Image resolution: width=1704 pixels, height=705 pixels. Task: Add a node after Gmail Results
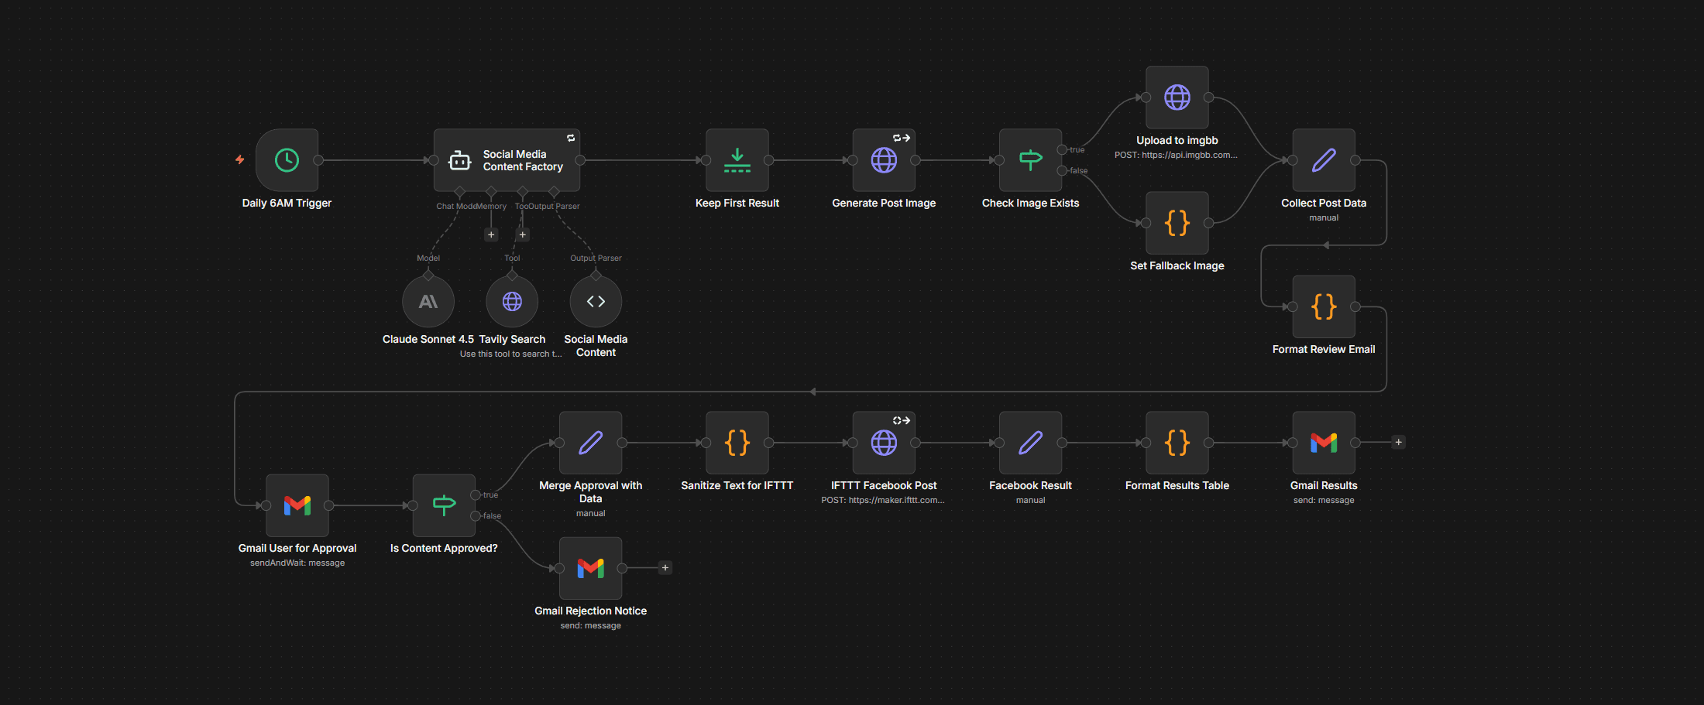coord(1398,443)
